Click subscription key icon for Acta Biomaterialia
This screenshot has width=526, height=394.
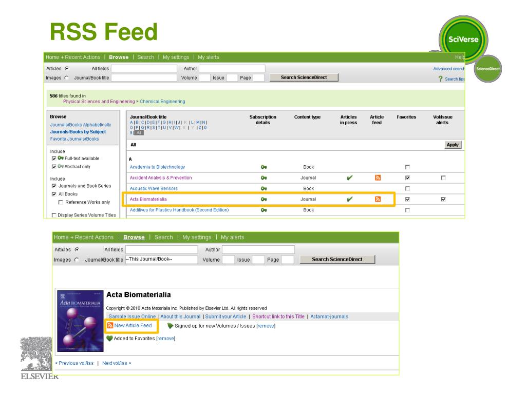click(x=264, y=199)
